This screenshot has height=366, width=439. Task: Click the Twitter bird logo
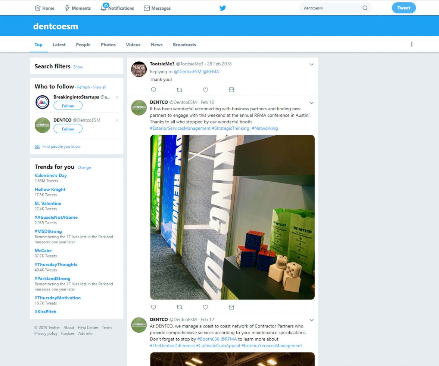point(222,8)
